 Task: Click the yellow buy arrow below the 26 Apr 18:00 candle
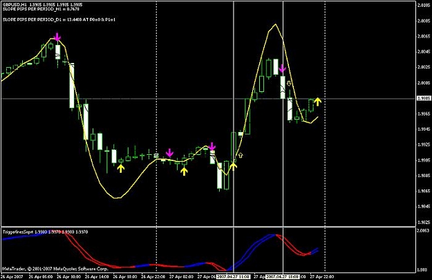[121, 169]
